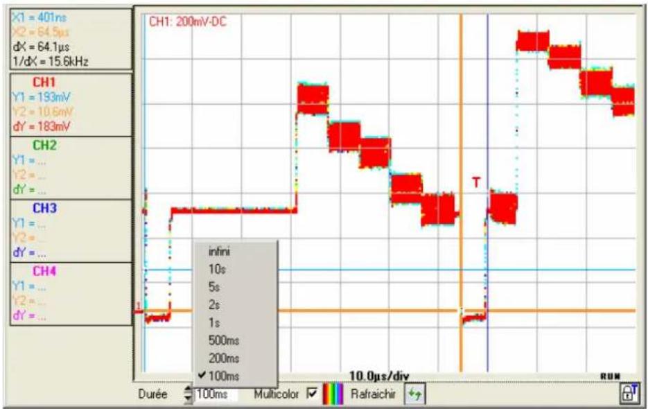Click the CH1 Y2 = 10.6mV readout
648x409 pixels.
42,112
